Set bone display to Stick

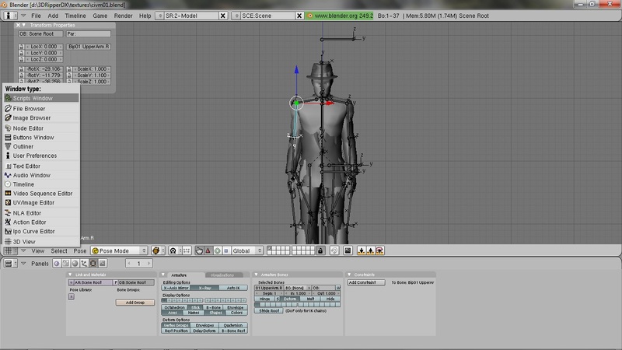pyautogui.click(x=196, y=307)
